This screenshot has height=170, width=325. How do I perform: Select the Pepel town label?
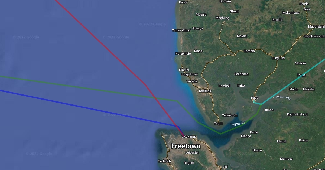click(255, 98)
